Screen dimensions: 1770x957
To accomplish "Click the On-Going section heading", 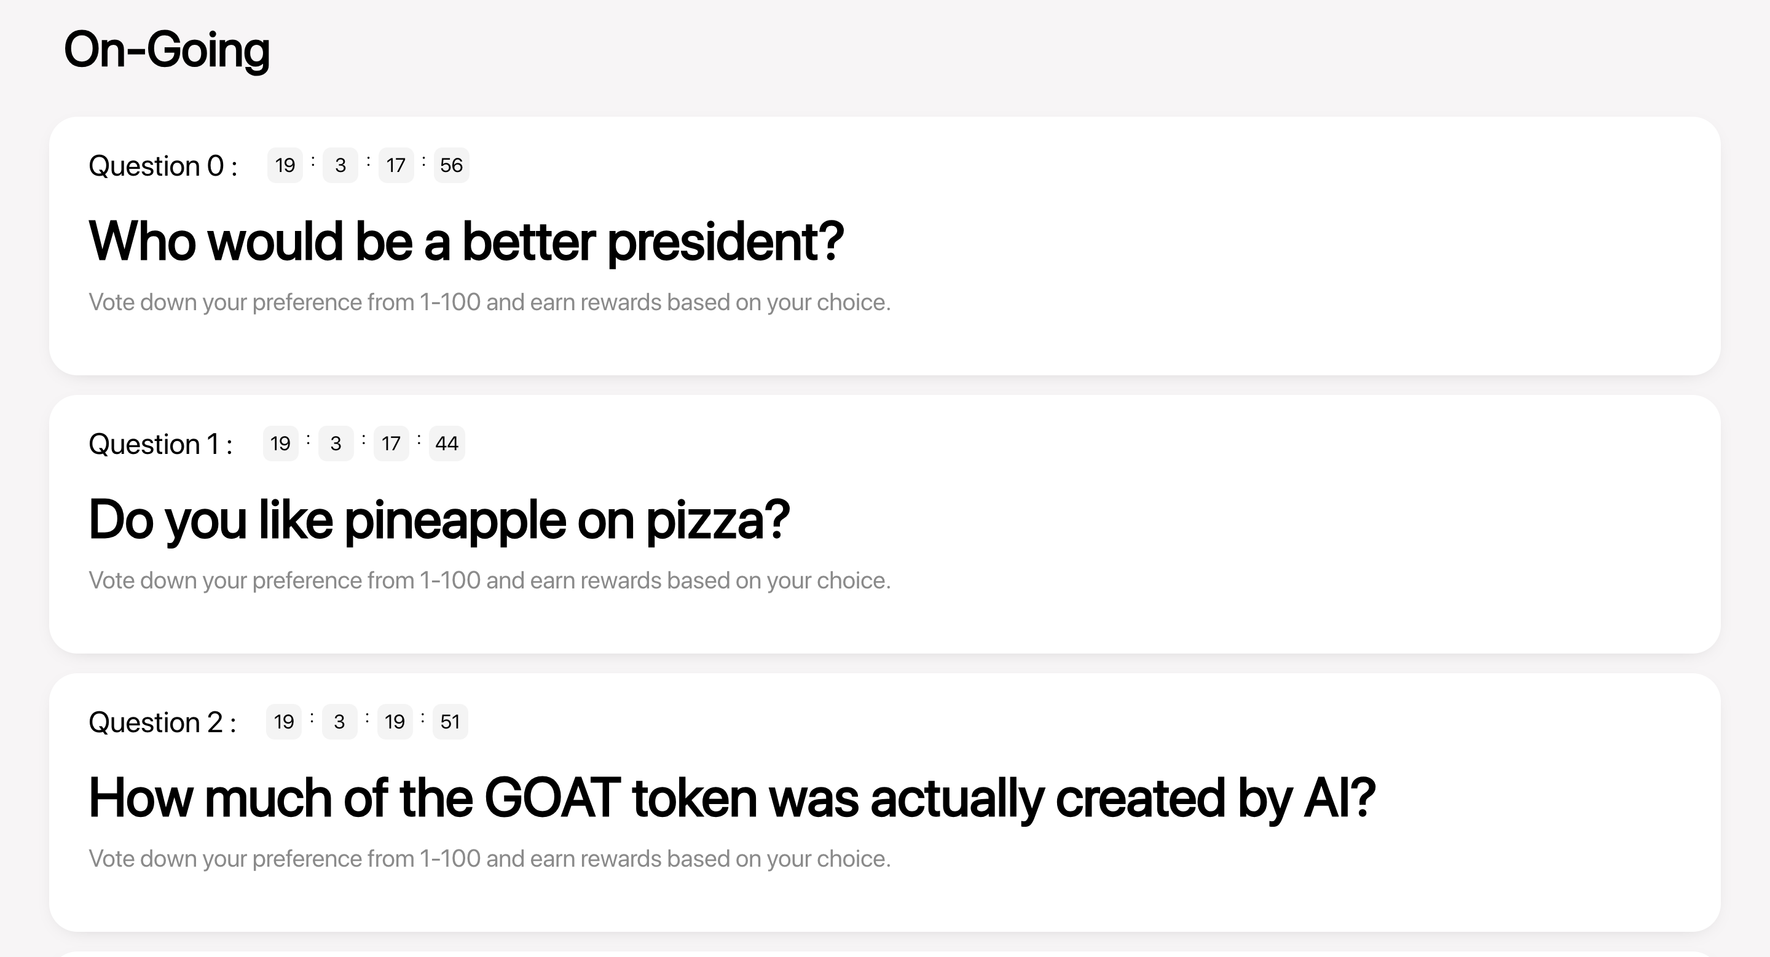I will pyautogui.click(x=167, y=50).
